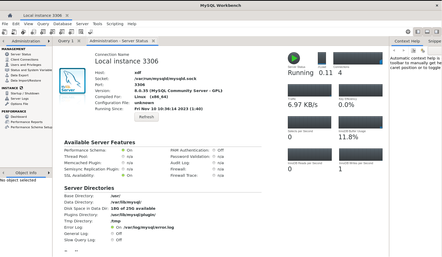The width and height of the screenshot is (442, 257).
Task: Click the Server Status running play icon
Action: point(294,58)
